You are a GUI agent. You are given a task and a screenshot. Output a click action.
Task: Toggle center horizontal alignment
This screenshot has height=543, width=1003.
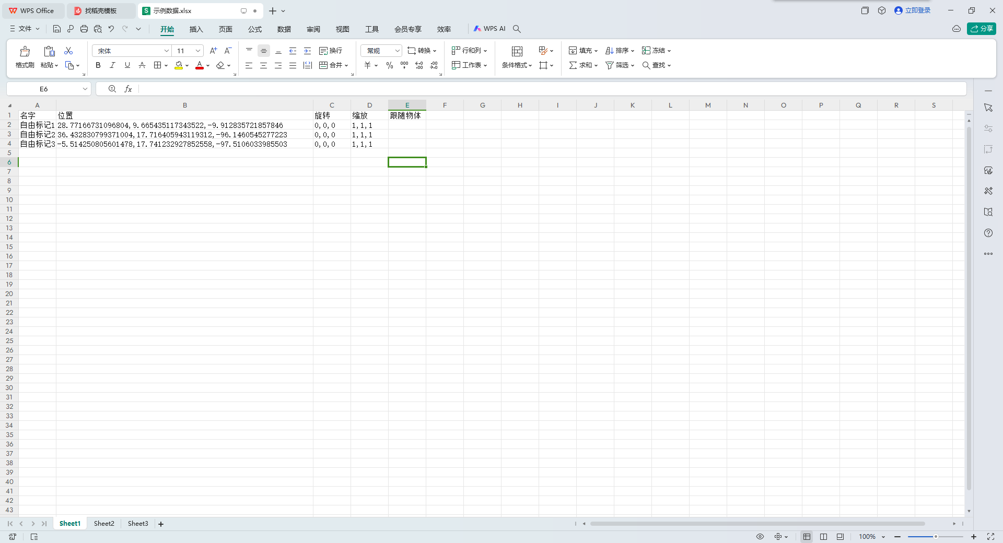click(264, 65)
